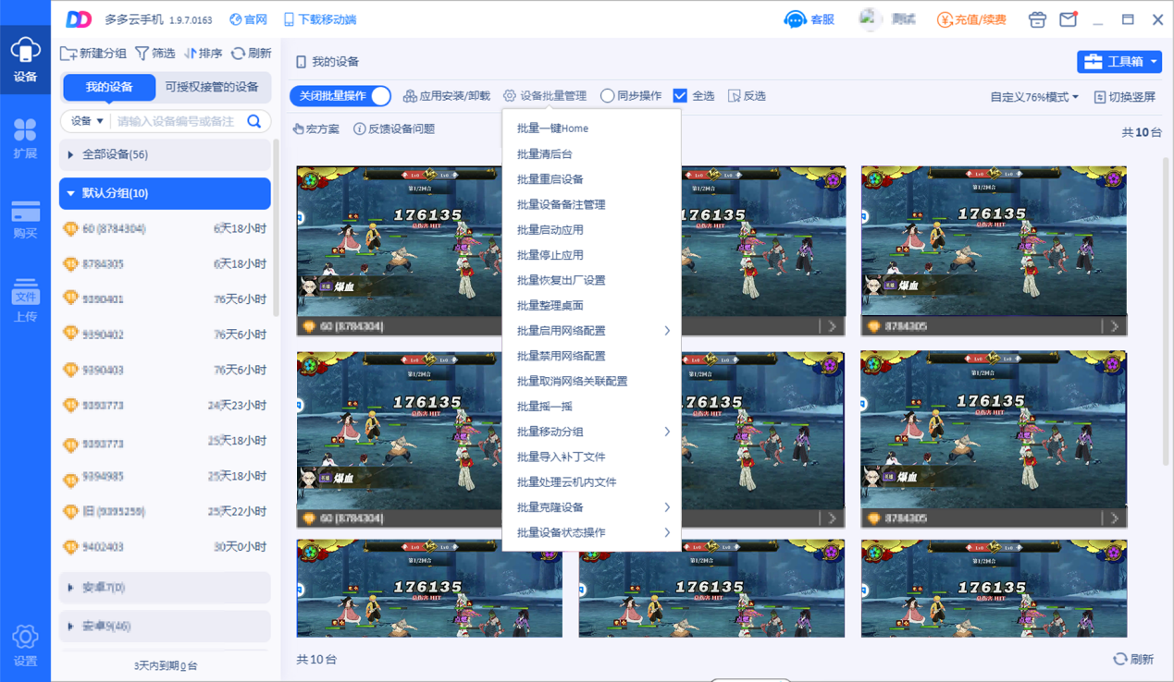This screenshot has width=1174, height=682.
Task: Open the 充值/续费 recharge page
Action: click(x=971, y=19)
